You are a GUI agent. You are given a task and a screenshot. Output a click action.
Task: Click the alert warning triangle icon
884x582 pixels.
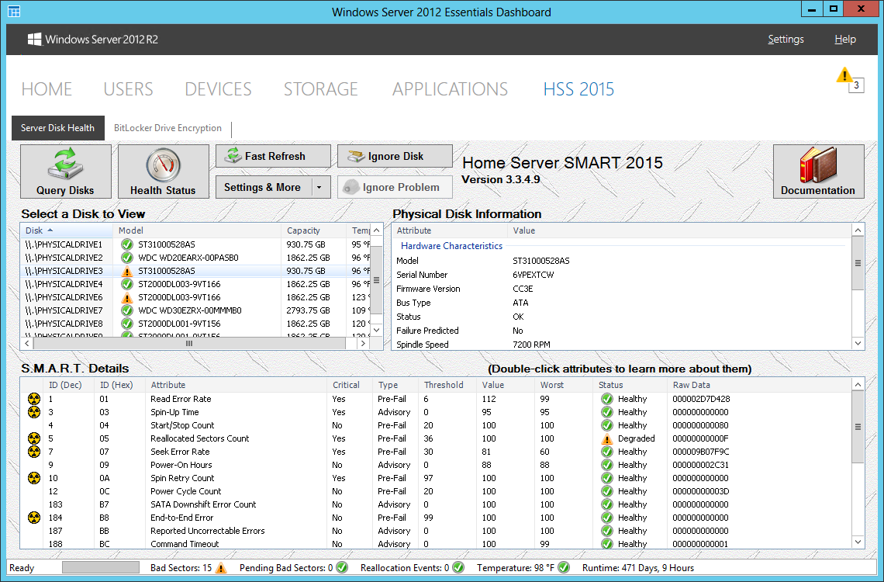click(844, 75)
